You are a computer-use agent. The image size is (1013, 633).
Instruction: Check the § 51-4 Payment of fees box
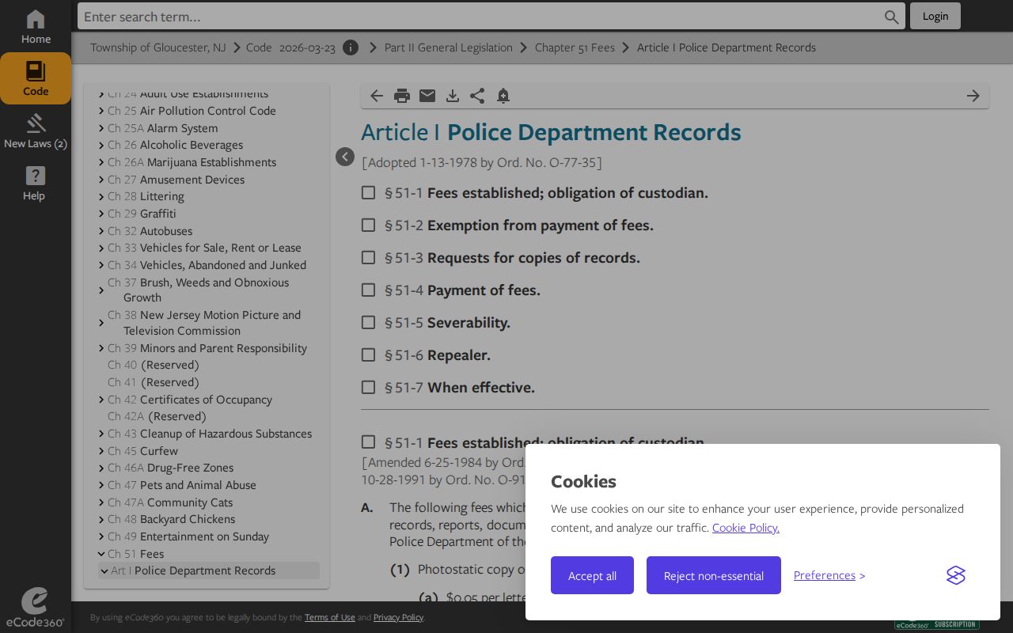(x=368, y=290)
